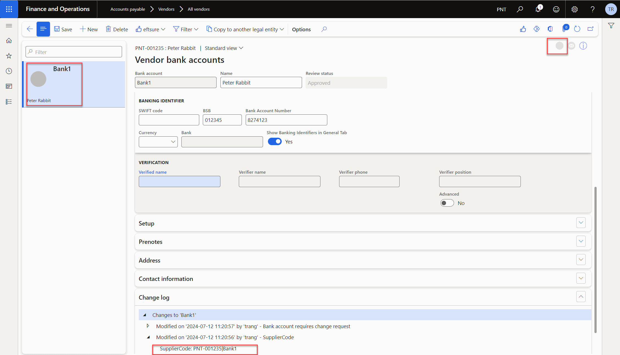Click the feedback smiley icon
The image size is (620, 355).
[x=556, y=9]
